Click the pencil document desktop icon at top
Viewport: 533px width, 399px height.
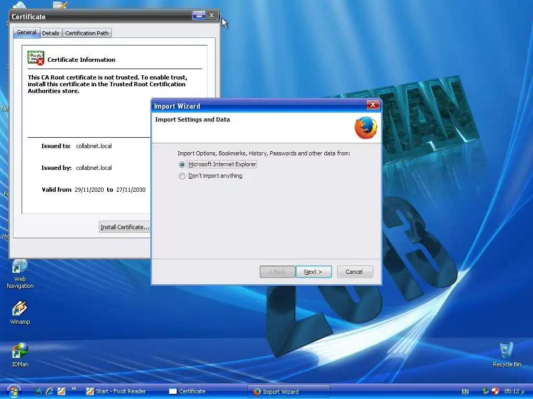[x=61, y=4]
